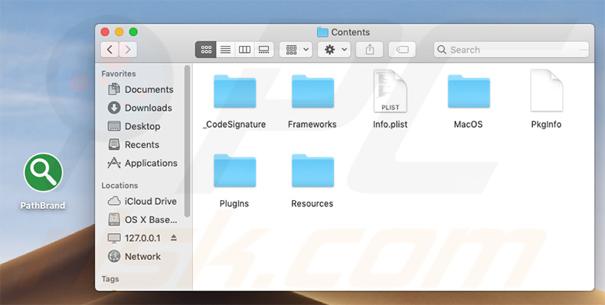Click the _CodeSignature name label
This screenshot has width=605, height=305.
[234, 125]
